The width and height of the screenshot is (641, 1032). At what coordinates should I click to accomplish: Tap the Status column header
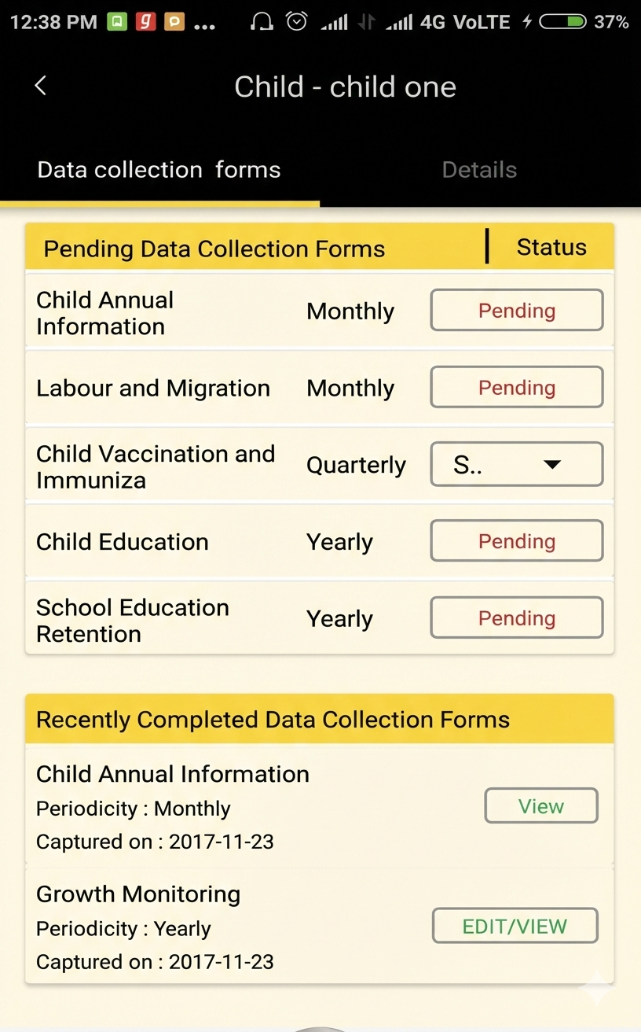[x=551, y=248]
